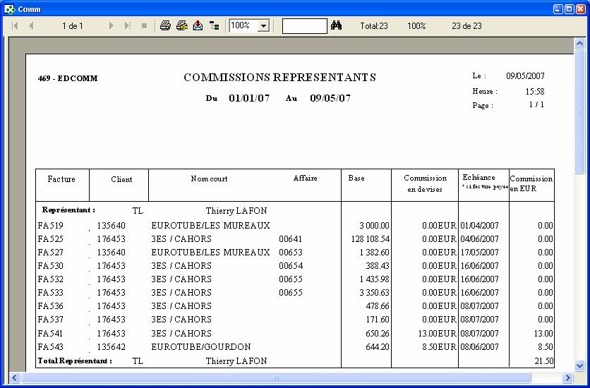Toggle the group tree panel
The image size is (590, 388).
click(x=214, y=26)
